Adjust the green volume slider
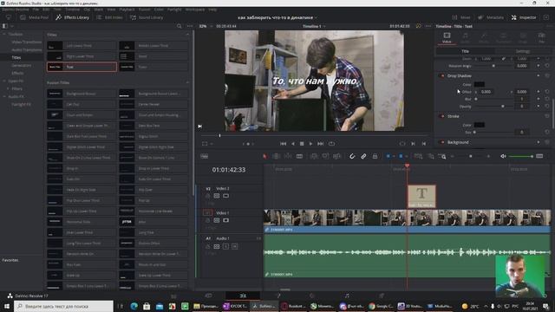Image resolution: width=555 pixels, height=312 pixels. [x=520, y=156]
